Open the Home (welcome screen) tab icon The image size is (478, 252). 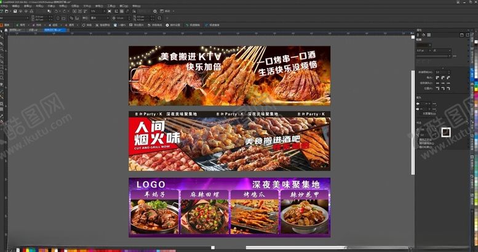pyautogui.click(x=6, y=30)
